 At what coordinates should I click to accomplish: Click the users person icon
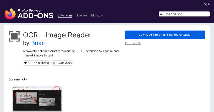coord(54,63)
